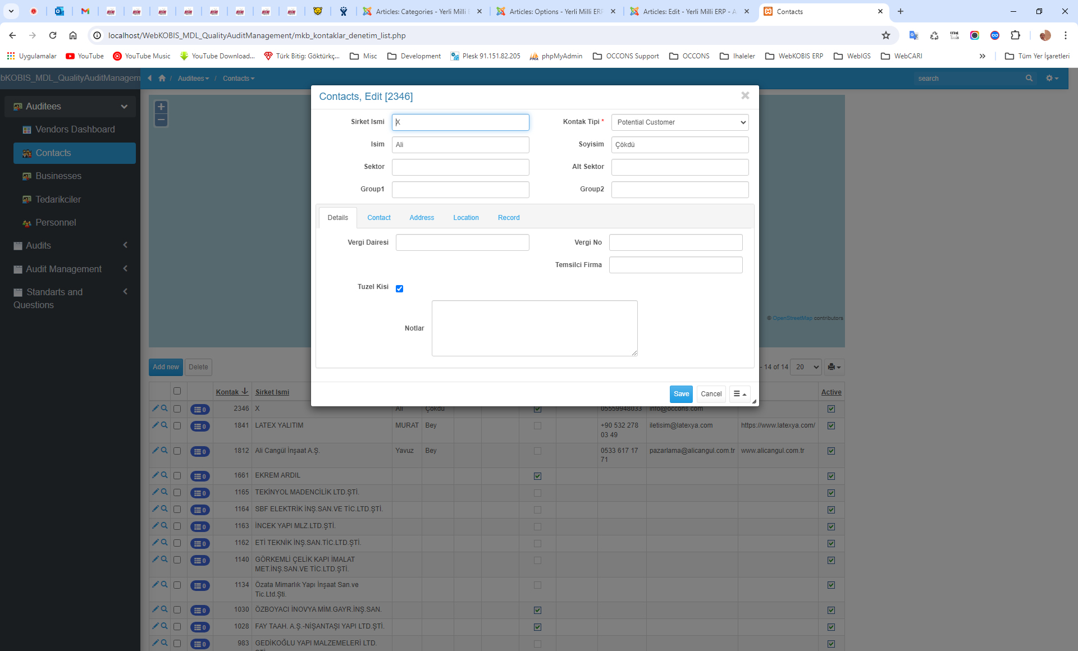Select row checkbox for row 1030
1078x651 pixels.
(x=177, y=610)
